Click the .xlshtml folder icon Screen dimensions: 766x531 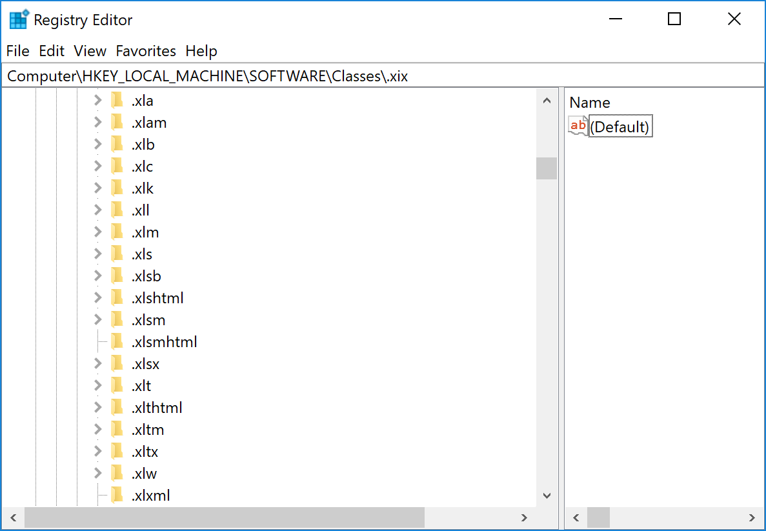point(117,298)
